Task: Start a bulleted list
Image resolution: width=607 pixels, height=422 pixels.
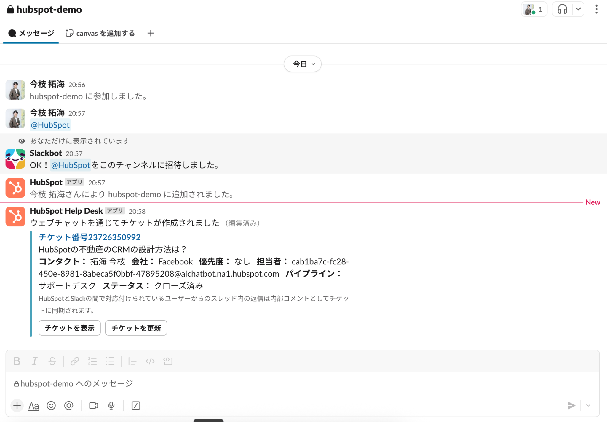Action: pyautogui.click(x=110, y=361)
